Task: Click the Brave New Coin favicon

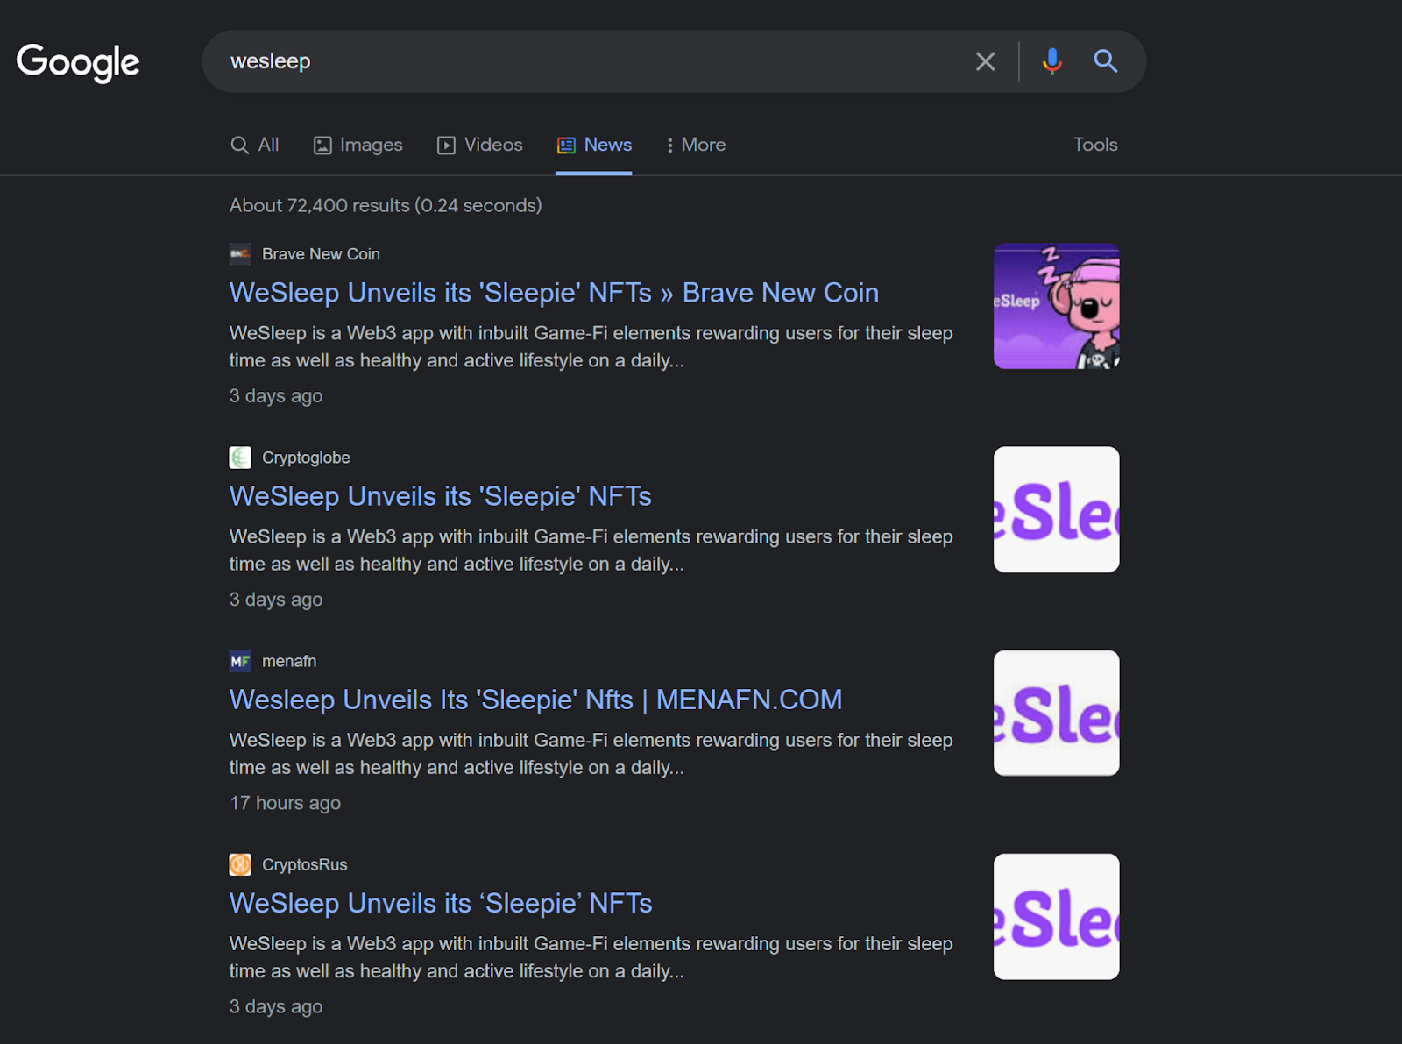Action: click(240, 254)
